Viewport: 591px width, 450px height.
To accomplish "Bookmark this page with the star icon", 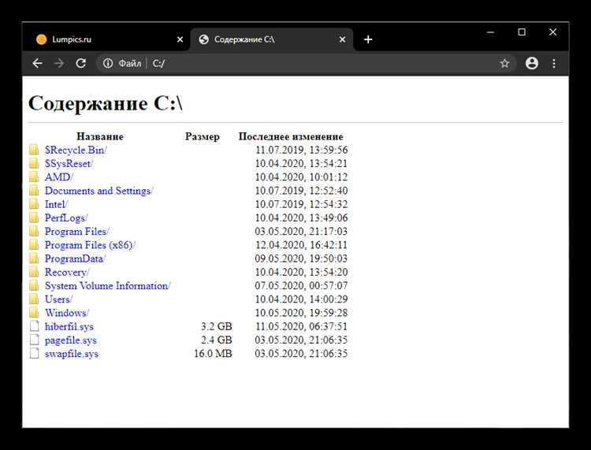I will (x=504, y=64).
